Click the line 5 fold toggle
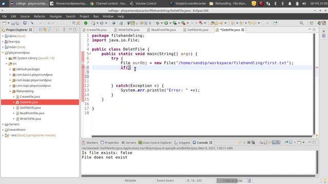 coord(90,54)
